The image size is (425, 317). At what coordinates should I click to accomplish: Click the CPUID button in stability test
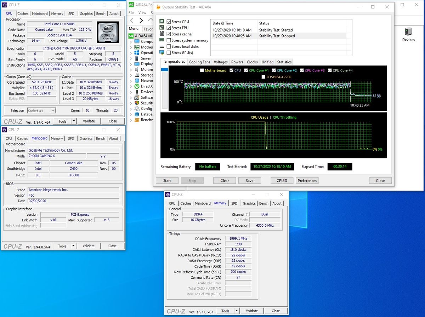(282, 180)
